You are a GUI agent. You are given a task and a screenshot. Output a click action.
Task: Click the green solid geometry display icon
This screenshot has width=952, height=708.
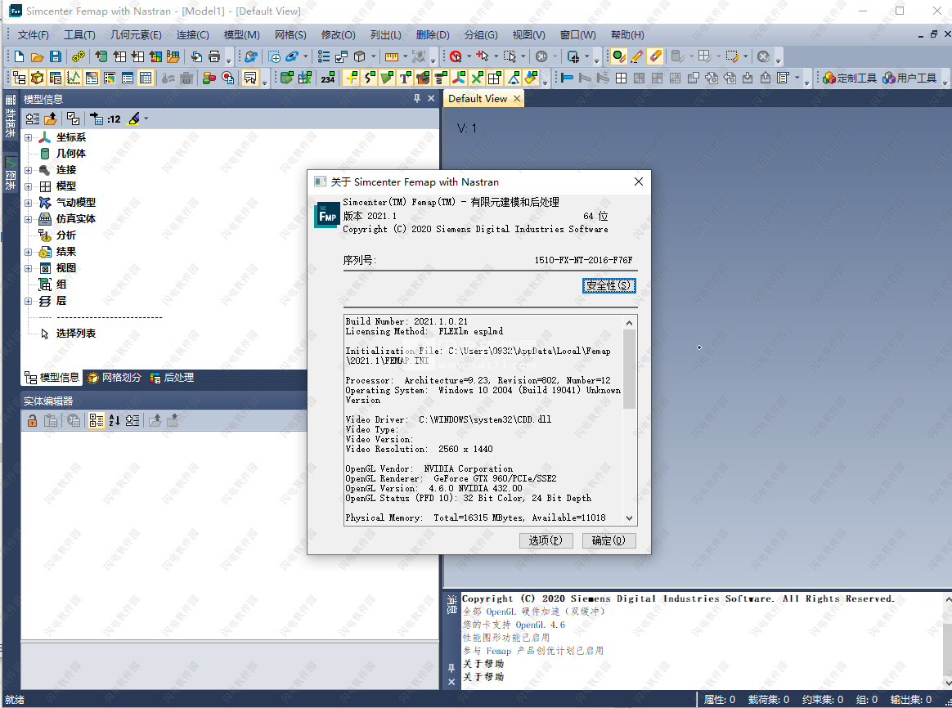[x=287, y=78]
